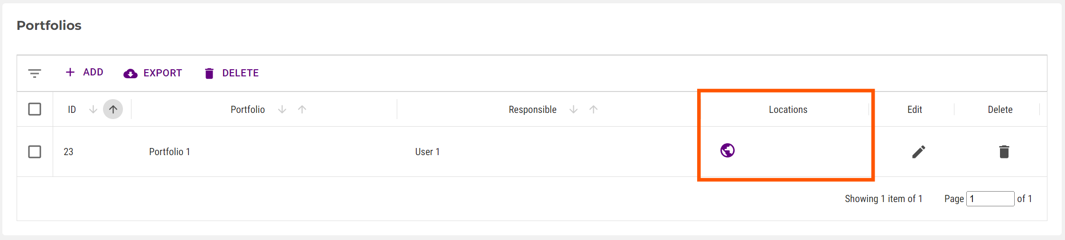Viewport: 1065px width, 240px height.
Task: Check the select-all header checkbox
Action: click(x=35, y=109)
